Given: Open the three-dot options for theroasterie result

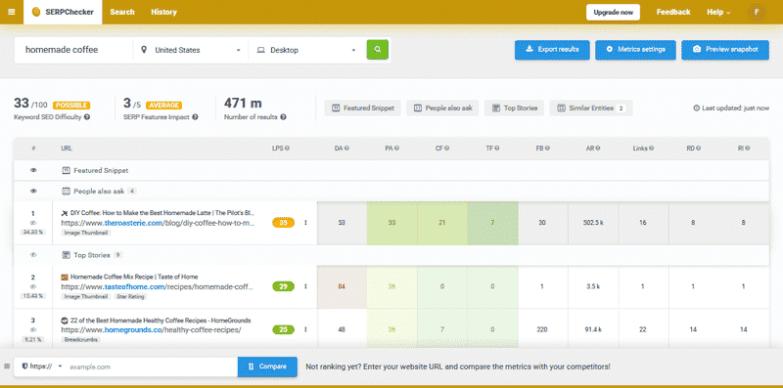Looking at the screenshot, I should pos(305,223).
